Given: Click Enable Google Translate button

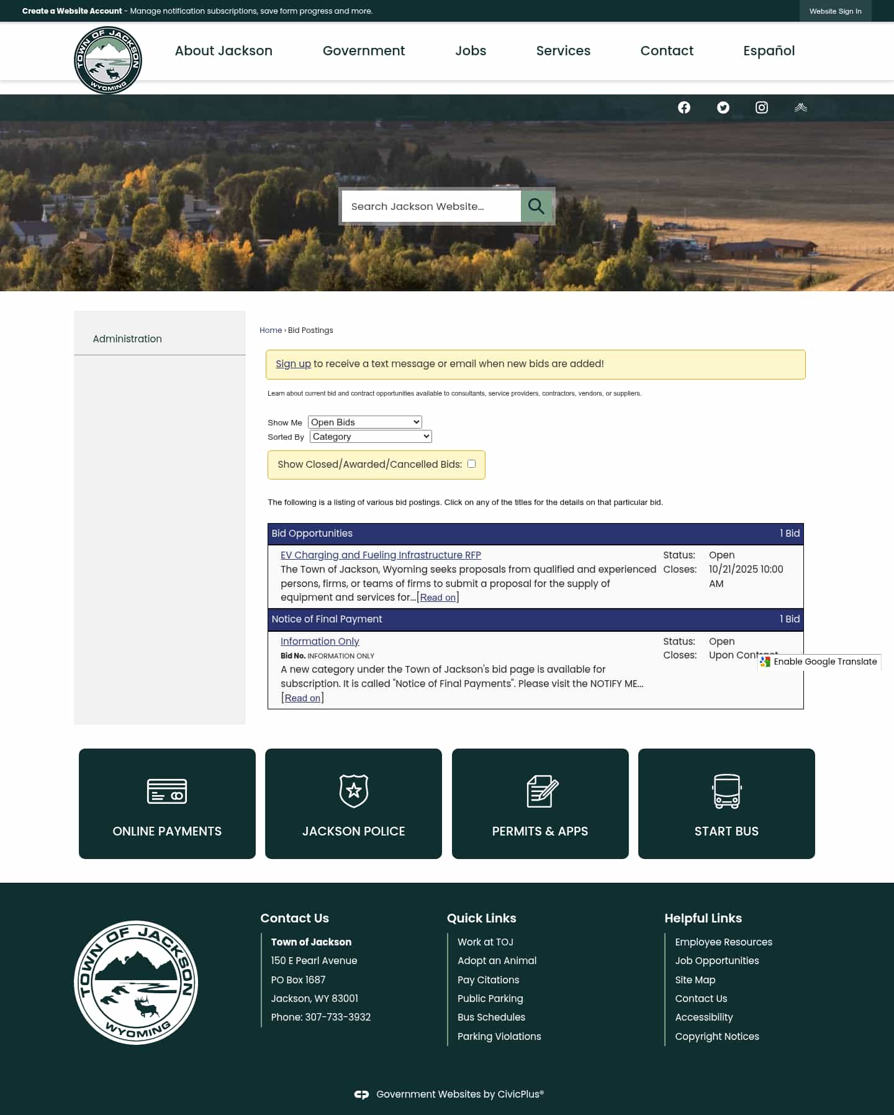Looking at the screenshot, I should click(819, 662).
